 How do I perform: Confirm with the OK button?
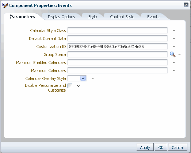tap(161, 147)
